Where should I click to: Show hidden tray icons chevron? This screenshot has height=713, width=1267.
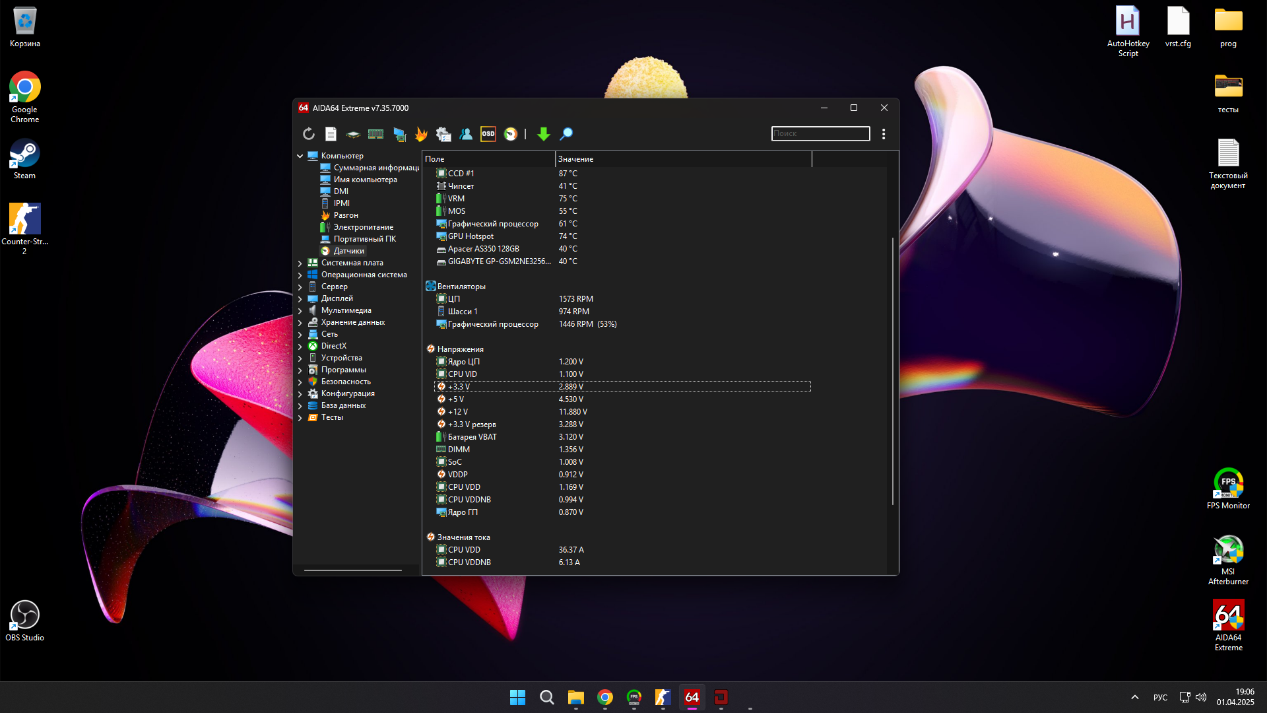tap(1135, 697)
